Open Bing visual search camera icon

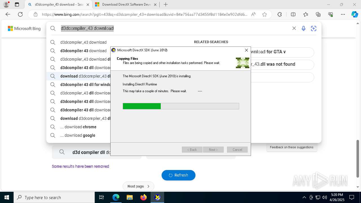(x=313, y=28)
